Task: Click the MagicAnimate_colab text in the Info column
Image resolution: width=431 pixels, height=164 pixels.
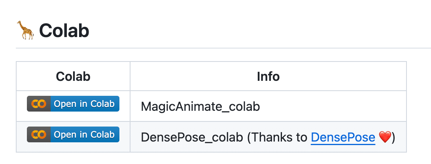Action: coord(200,106)
